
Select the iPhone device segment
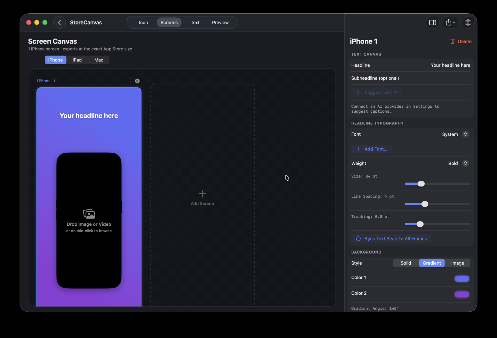pos(56,60)
